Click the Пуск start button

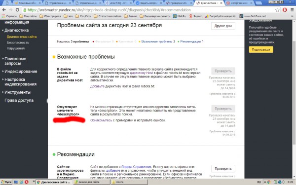click(x=6, y=182)
